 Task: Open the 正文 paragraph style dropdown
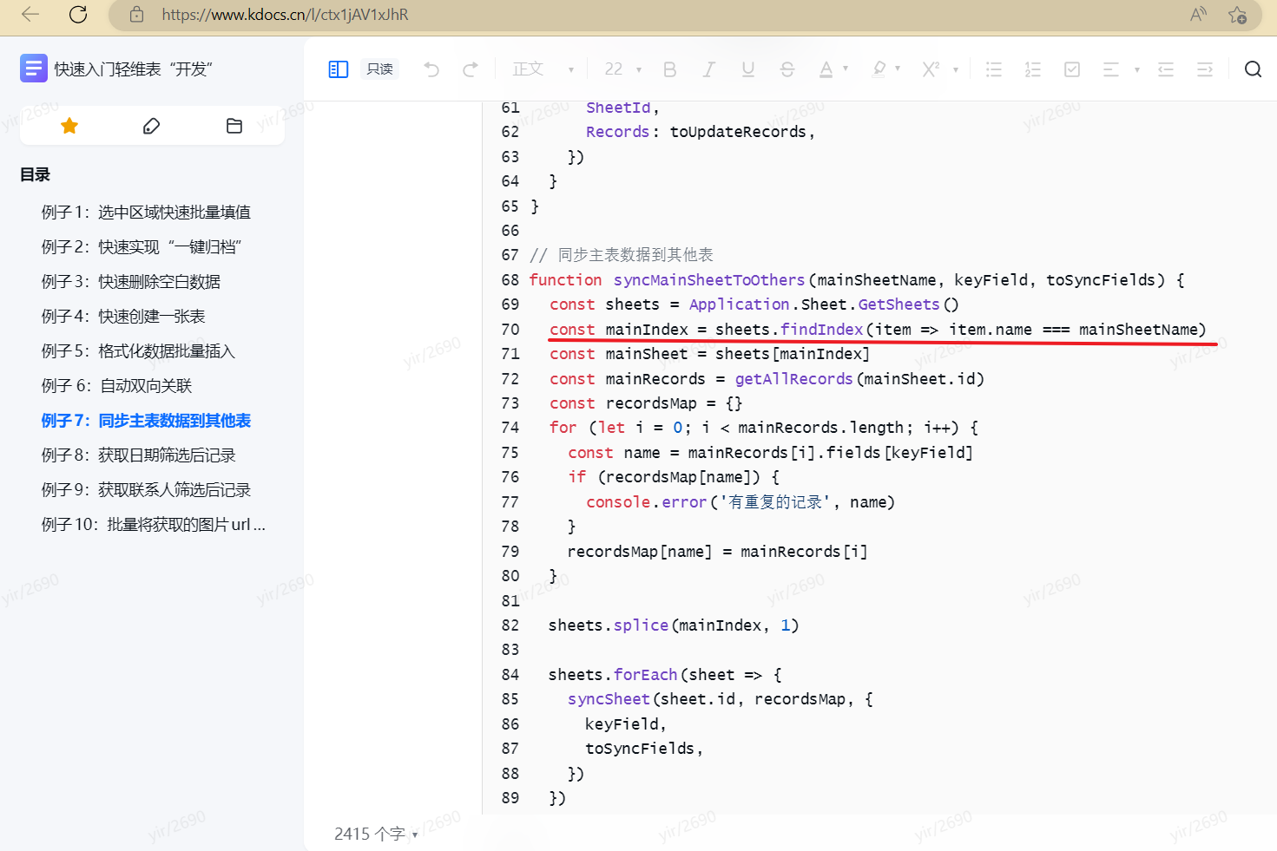pos(543,69)
